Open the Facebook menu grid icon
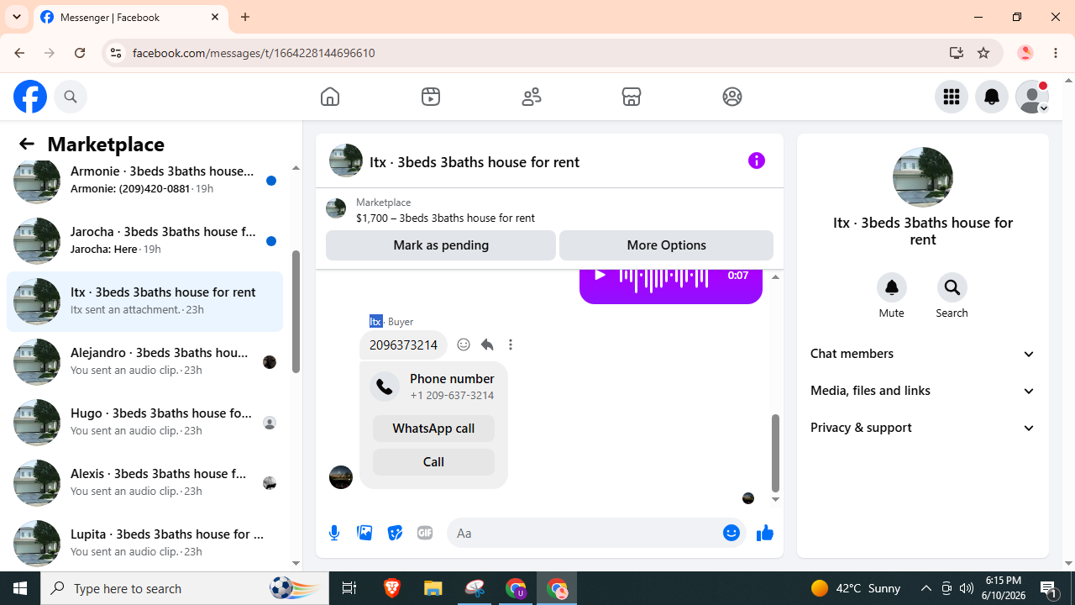 952,97
